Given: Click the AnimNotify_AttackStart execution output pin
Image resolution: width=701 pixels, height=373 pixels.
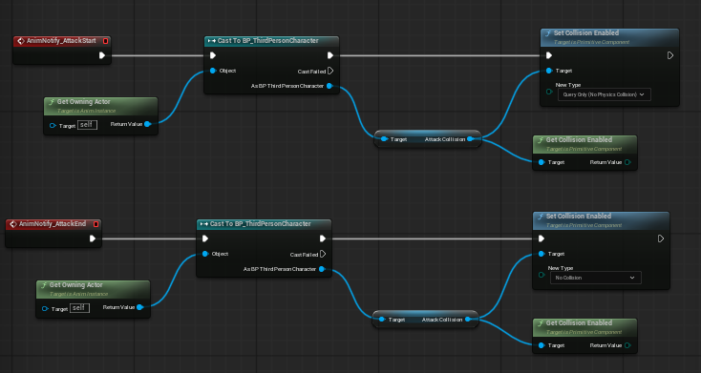Looking at the screenshot, I should (102, 55).
